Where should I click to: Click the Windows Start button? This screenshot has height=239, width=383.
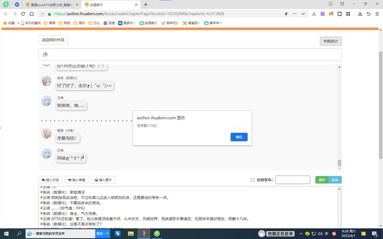(x=5, y=234)
